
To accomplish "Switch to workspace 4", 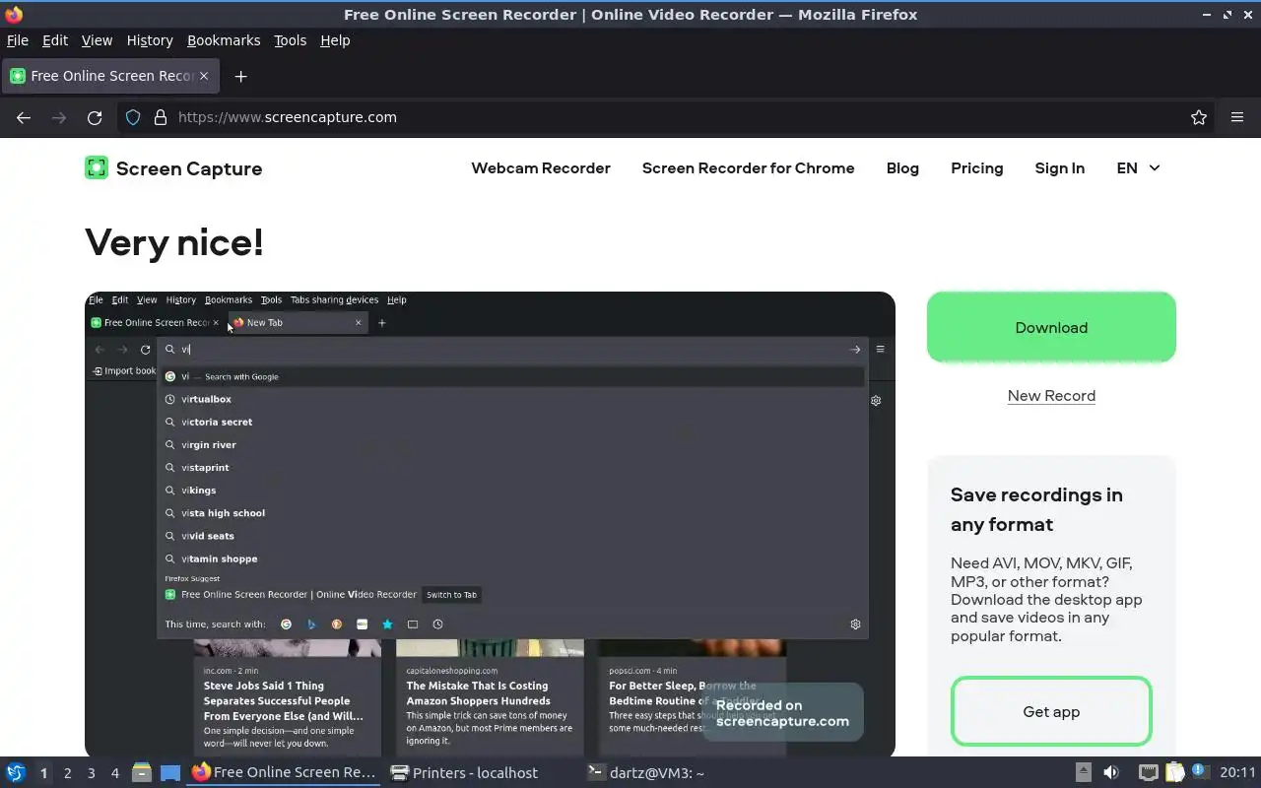I will (114, 773).
